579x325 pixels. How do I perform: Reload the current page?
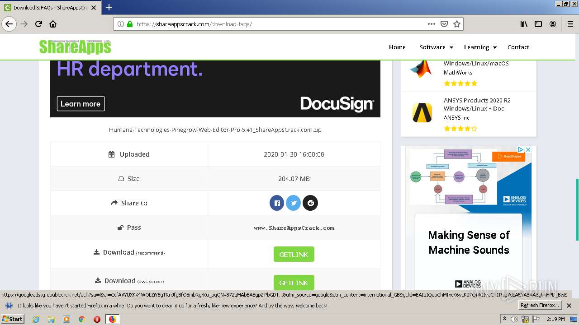(38, 24)
